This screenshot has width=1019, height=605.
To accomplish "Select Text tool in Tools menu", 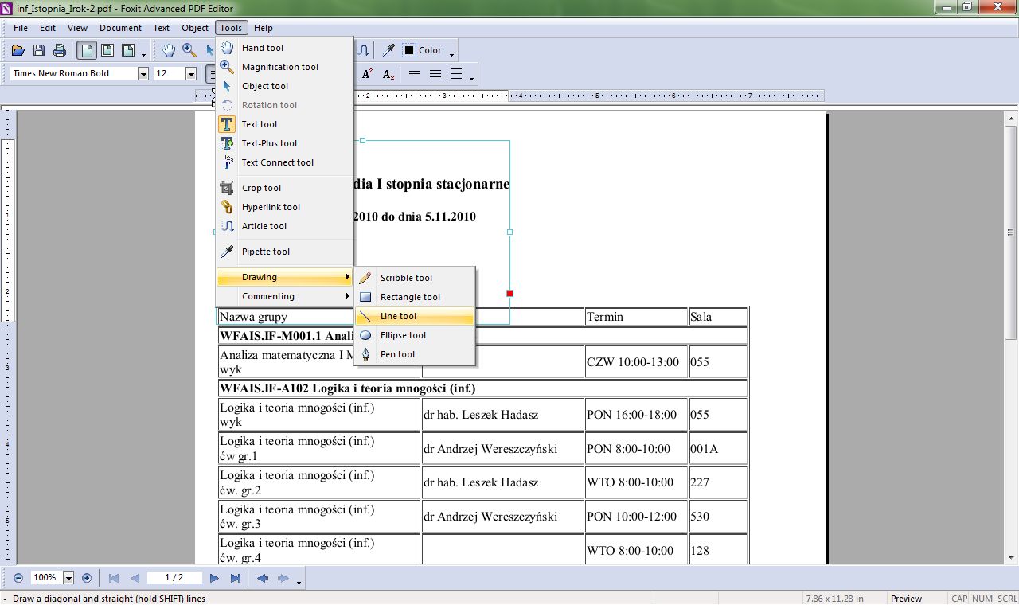I will [284, 124].
